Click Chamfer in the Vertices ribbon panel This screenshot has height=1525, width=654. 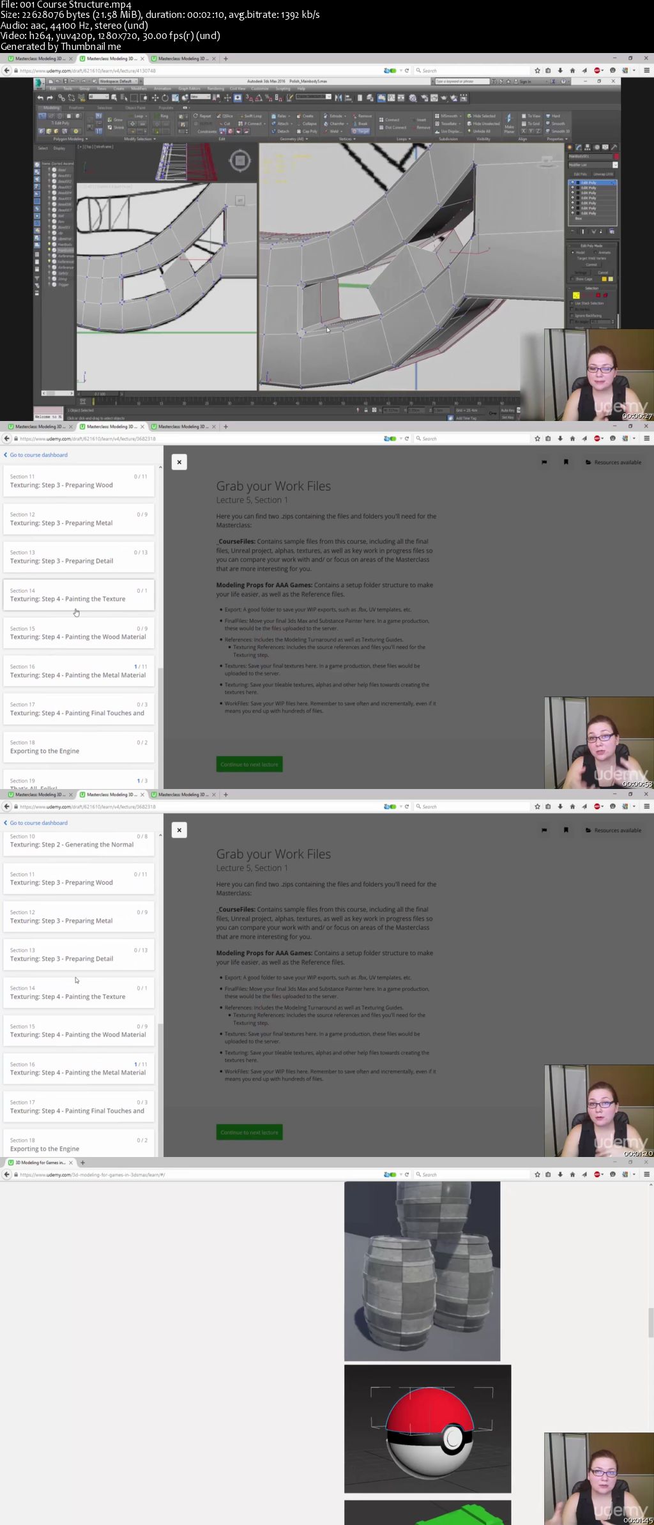pyautogui.click(x=335, y=124)
